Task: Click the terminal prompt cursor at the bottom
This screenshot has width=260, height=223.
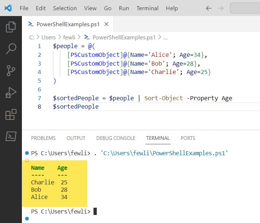Action: pyautogui.click(x=95, y=211)
